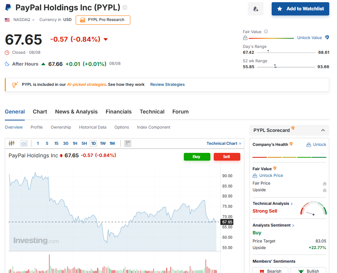Viewport: 337px width, 273px height.
Task: Click the Technical Analysis gauge
Action: pyautogui.click(x=313, y=208)
